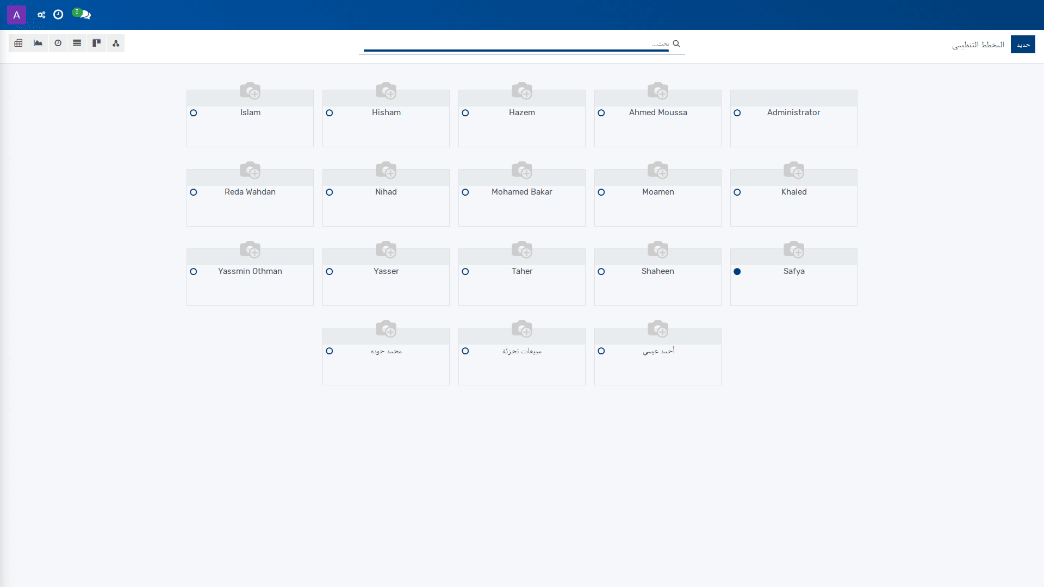Add photo for Islam via camera icon
This screenshot has width=1044, height=587.
250,91
